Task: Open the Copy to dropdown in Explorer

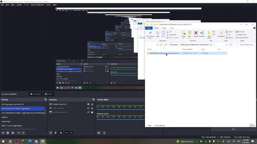Action: coord(189,35)
